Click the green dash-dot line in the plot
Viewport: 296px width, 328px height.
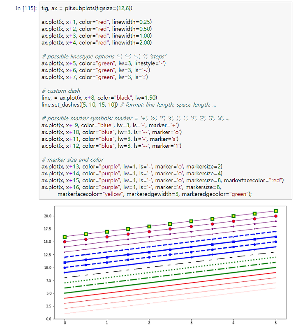[170, 275]
